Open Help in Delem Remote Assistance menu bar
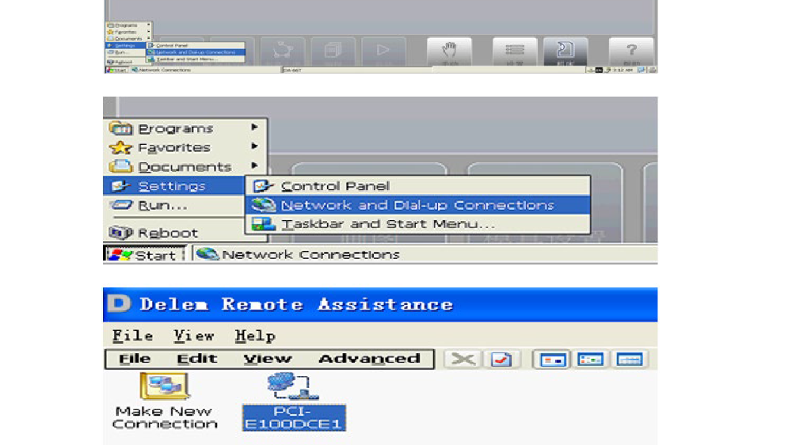 click(255, 336)
